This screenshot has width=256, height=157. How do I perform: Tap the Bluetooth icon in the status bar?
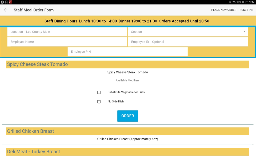[x=230, y=2]
